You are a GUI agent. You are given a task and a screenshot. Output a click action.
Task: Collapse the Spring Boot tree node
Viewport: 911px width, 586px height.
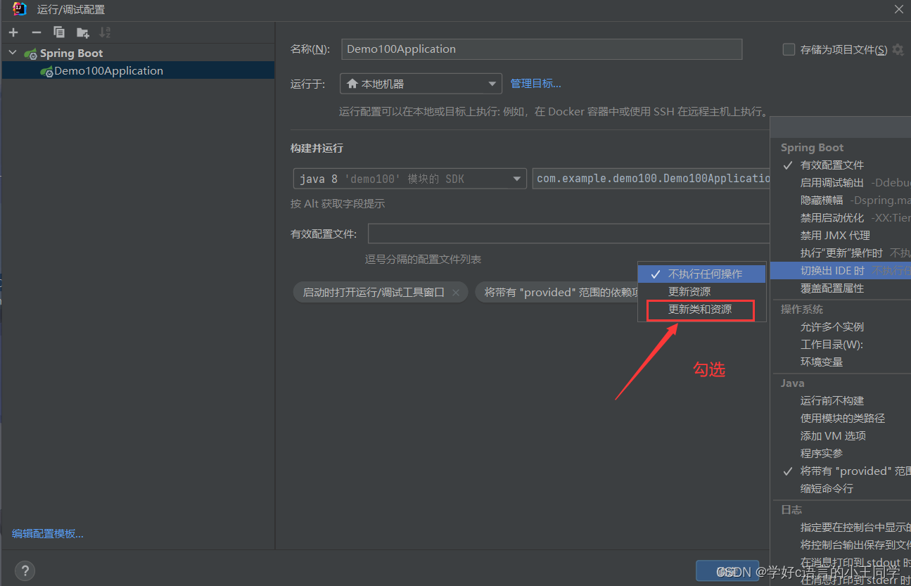13,53
